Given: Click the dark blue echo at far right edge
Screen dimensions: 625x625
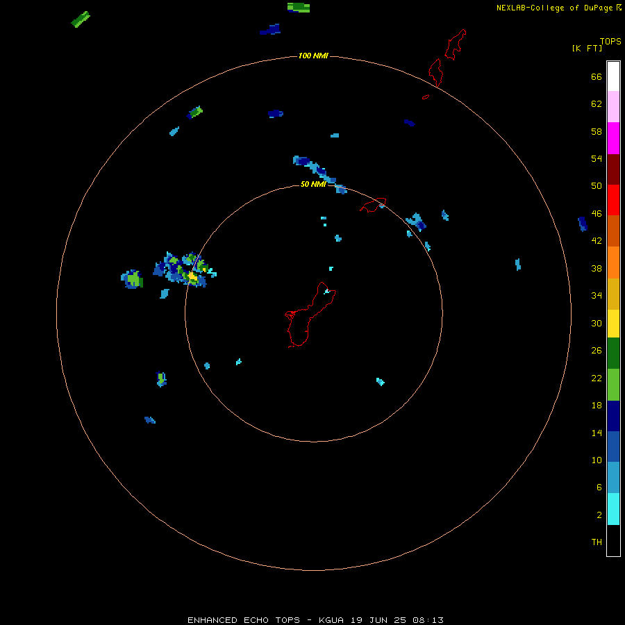Looking at the screenshot, I should pyautogui.click(x=583, y=224).
